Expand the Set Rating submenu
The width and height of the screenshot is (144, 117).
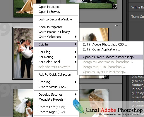tap(56, 57)
